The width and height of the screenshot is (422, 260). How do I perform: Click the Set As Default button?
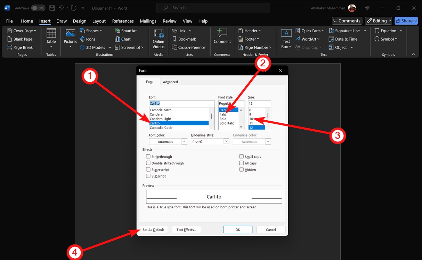153,229
